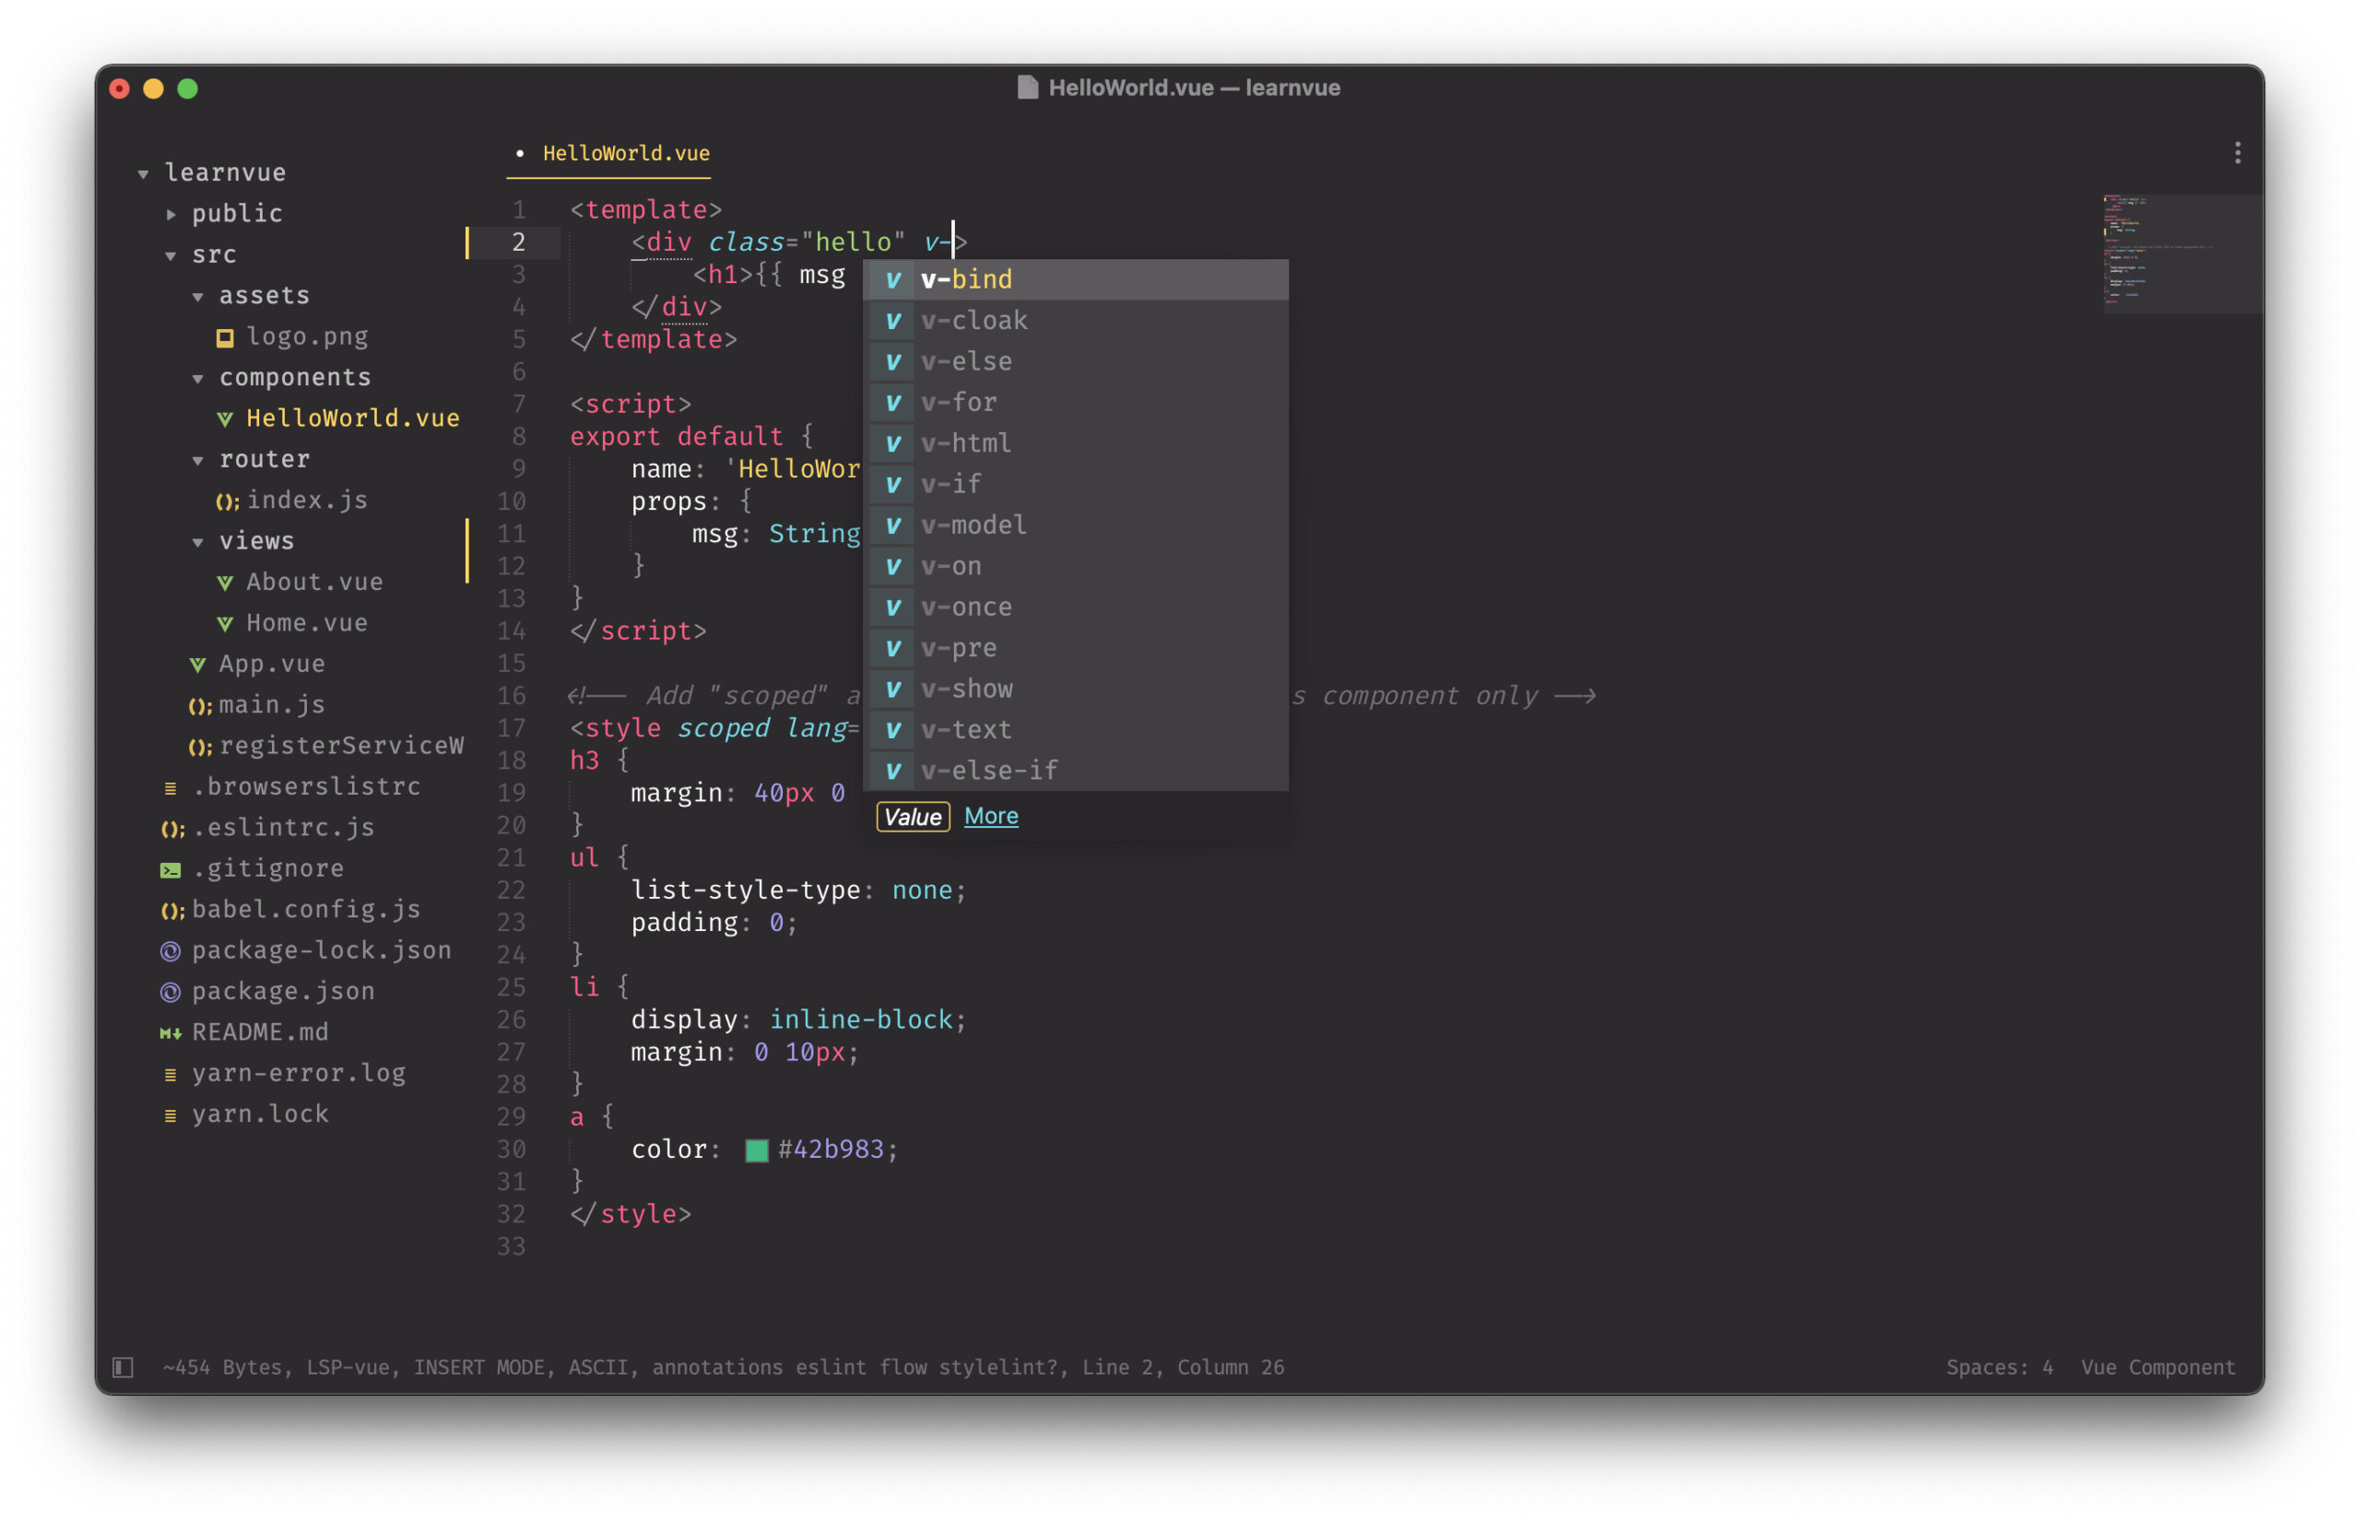Screen dimensions: 2360x1521
Task: Click the npm icon beside package.json
Action: pyautogui.click(x=170, y=992)
